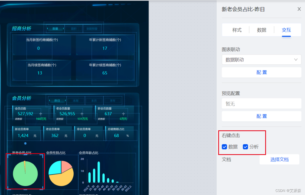Open the 数据联动 dropdown
The image size is (305, 195).
[261, 60]
